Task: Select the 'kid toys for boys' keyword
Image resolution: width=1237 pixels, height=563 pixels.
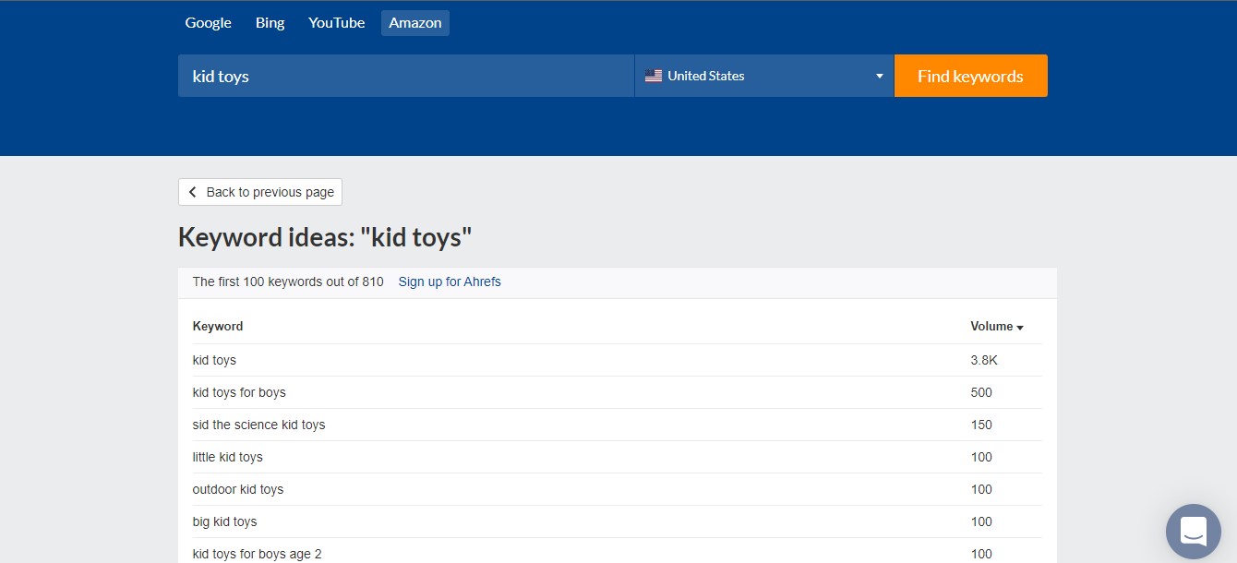Action: point(239,392)
